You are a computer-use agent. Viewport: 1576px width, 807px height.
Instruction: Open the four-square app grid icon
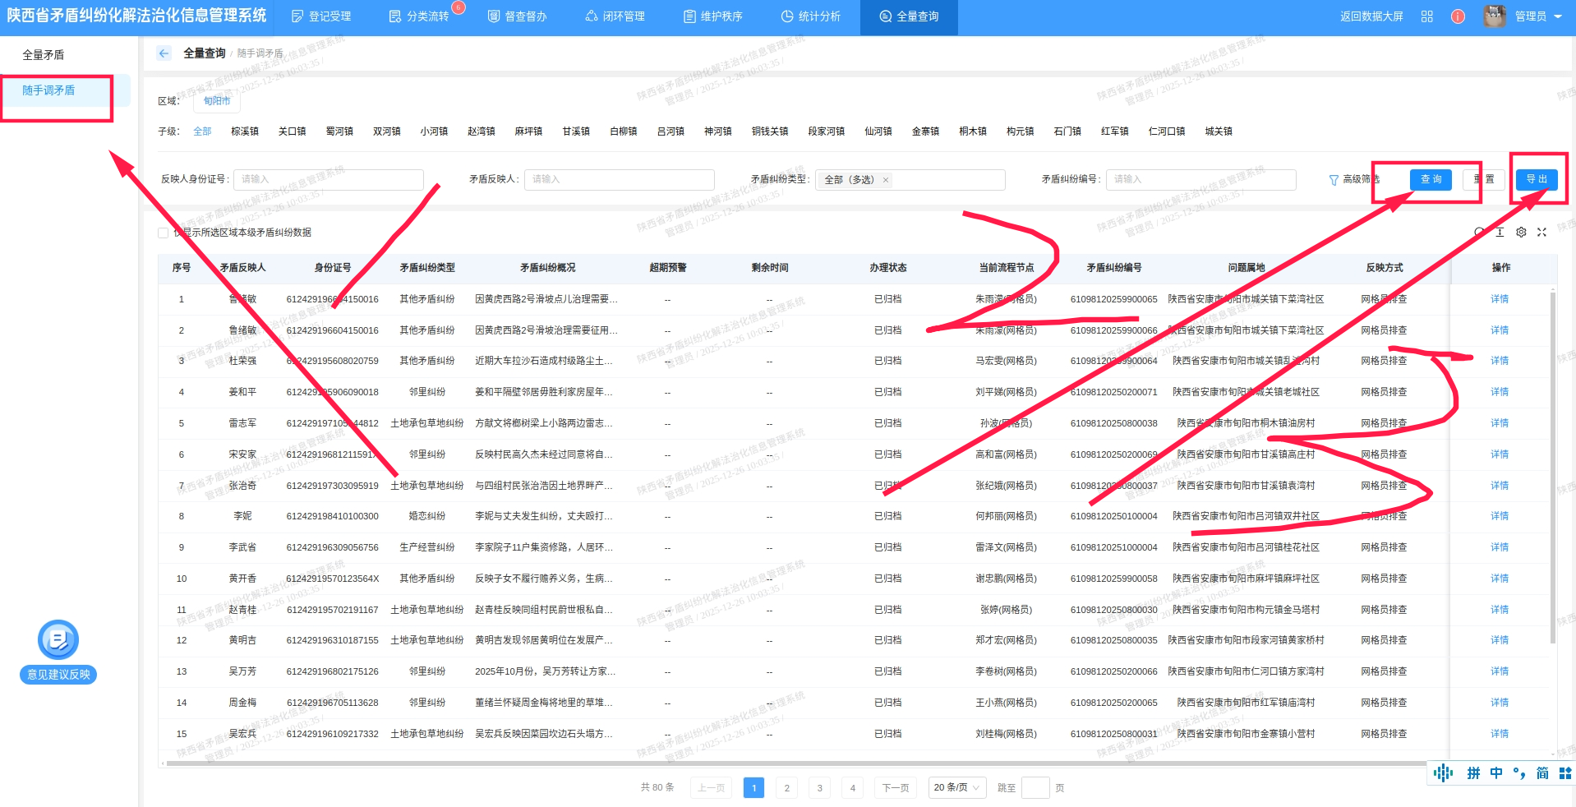1427,16
